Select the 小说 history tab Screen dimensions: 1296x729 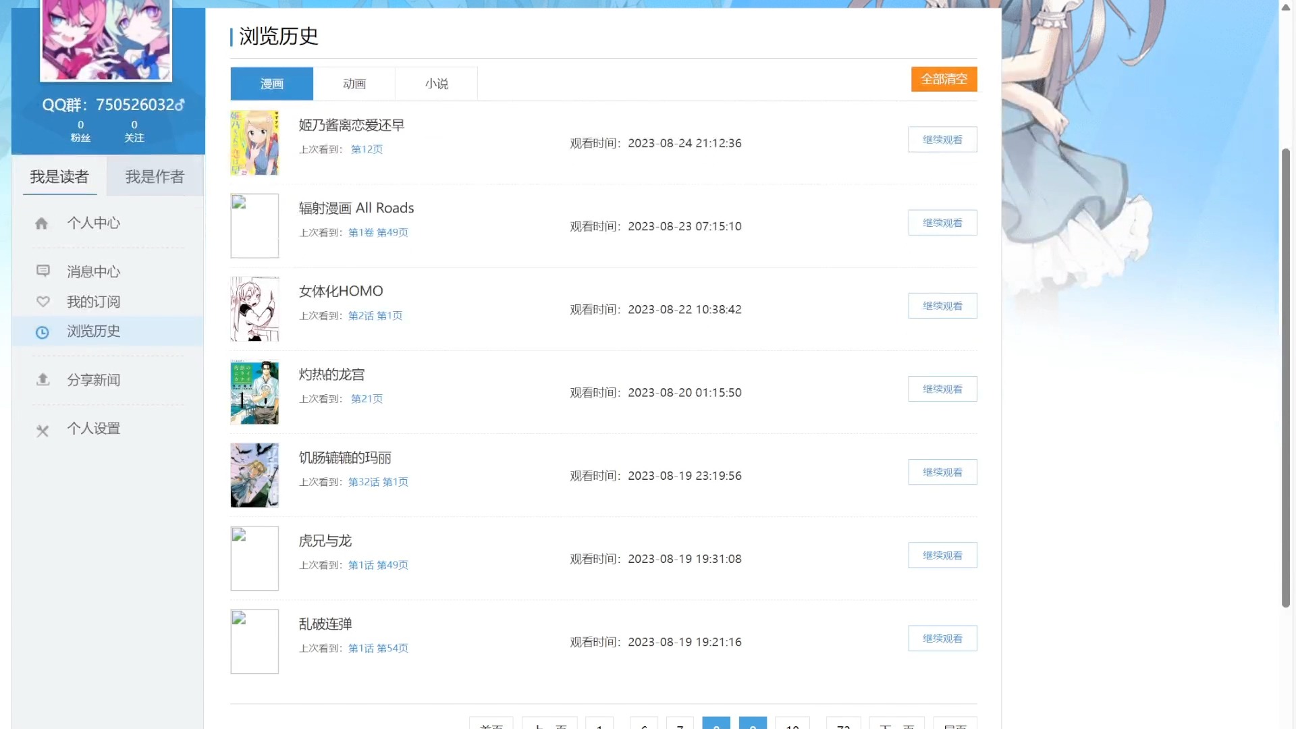pyautogui.click(x=437, y=84)
